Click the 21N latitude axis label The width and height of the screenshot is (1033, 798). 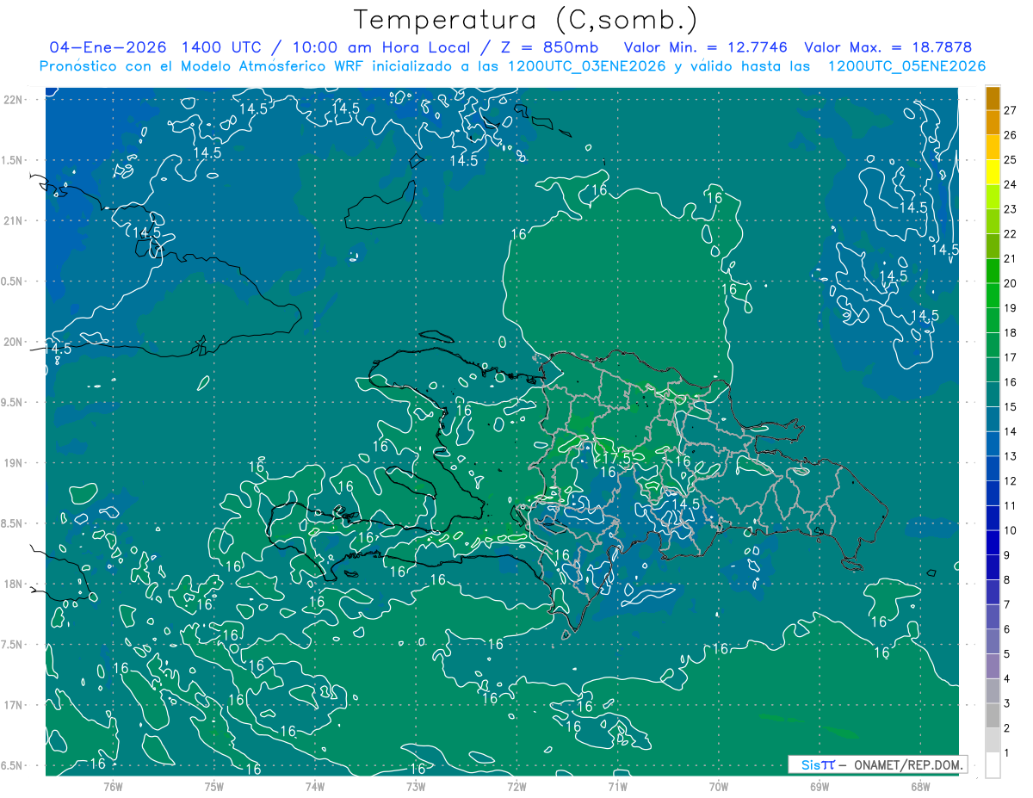(14, 220)
